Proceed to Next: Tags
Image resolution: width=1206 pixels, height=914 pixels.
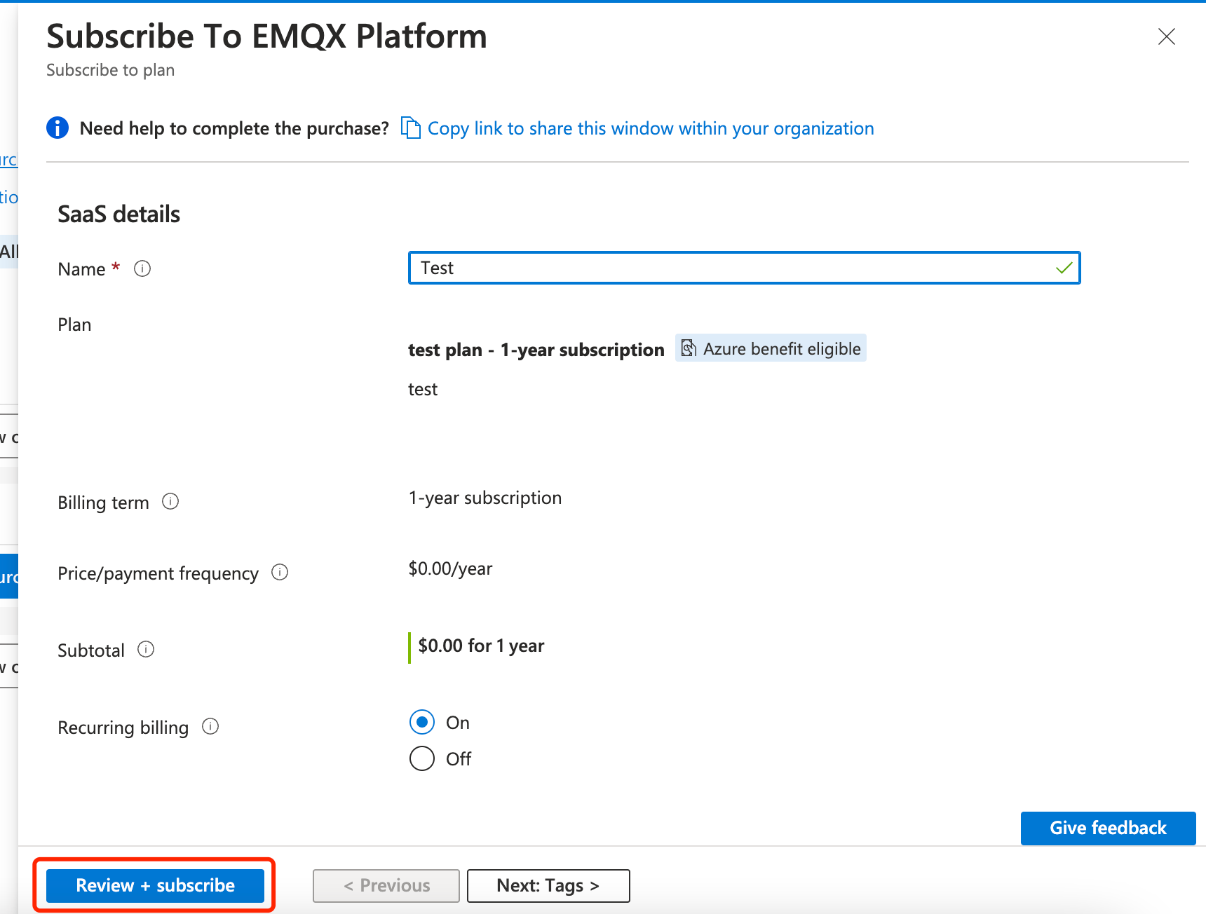coord(548,885)
